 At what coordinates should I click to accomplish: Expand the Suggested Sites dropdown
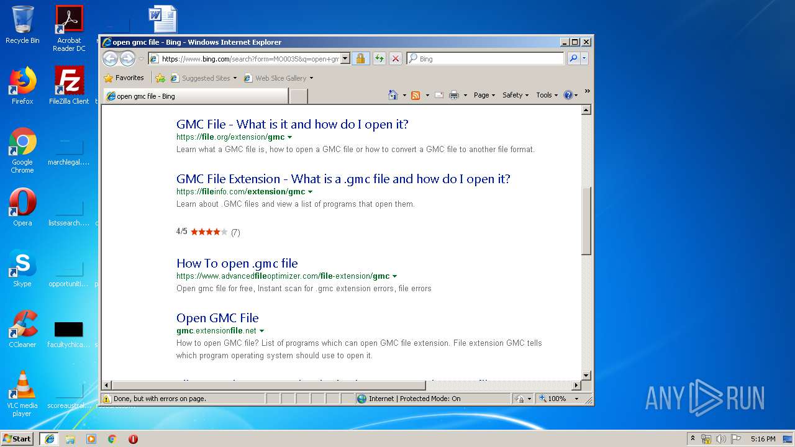pos(235,78)
